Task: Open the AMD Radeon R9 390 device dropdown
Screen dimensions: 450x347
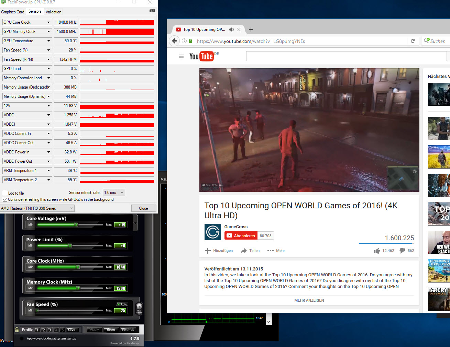Action: [x=37, y=208]
